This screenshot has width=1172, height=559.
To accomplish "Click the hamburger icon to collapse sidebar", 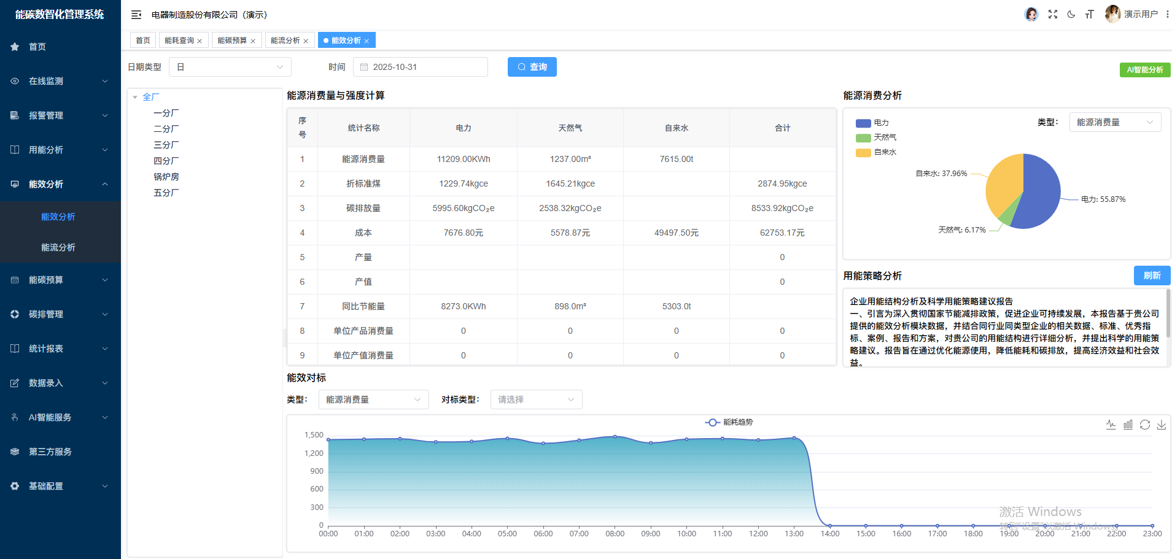I will [x=136, y=14].
